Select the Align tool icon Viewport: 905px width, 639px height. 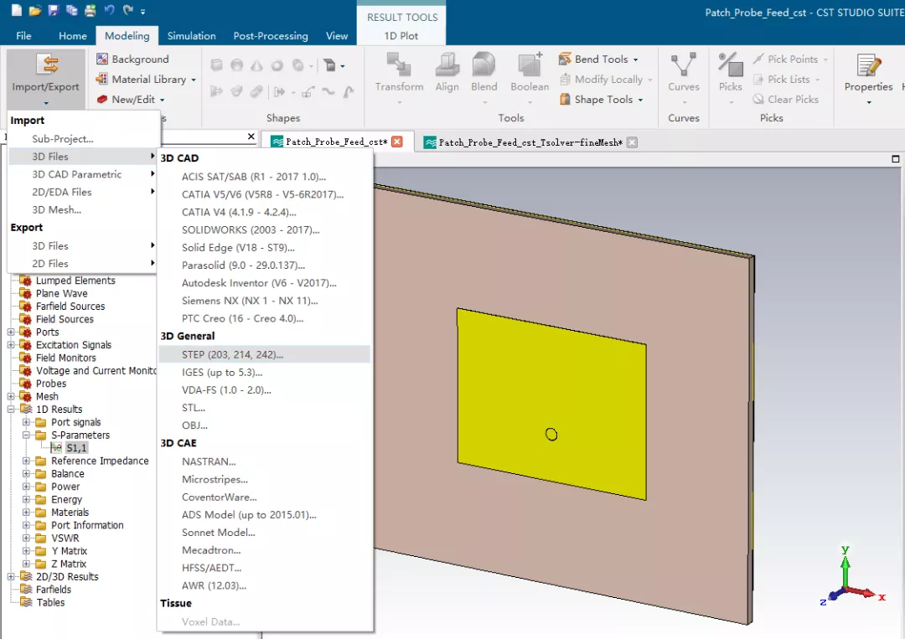point(447,64)
